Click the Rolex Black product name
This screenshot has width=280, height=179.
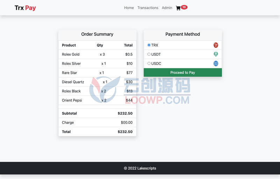(x=71, y=91)
